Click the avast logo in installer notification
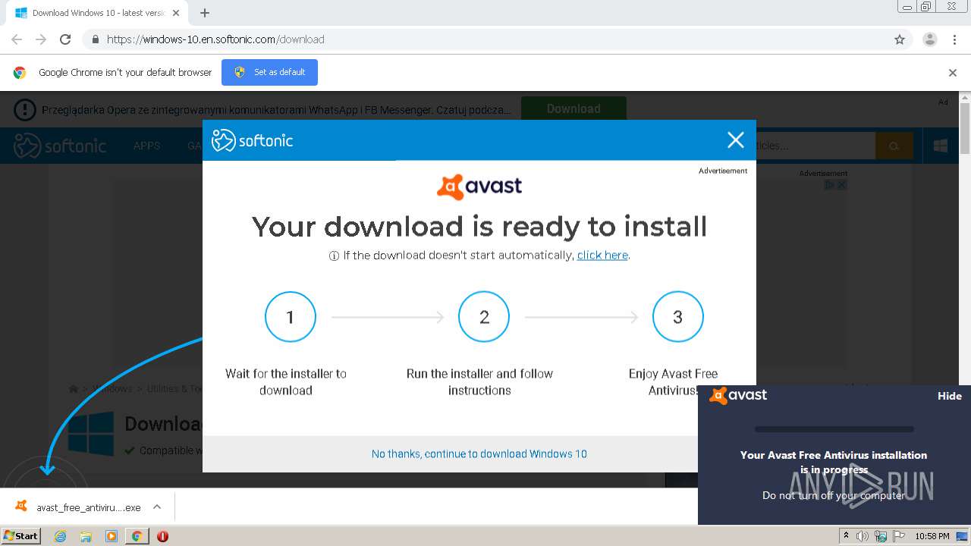Screen dimensions: 971x546 click(738, 395)
